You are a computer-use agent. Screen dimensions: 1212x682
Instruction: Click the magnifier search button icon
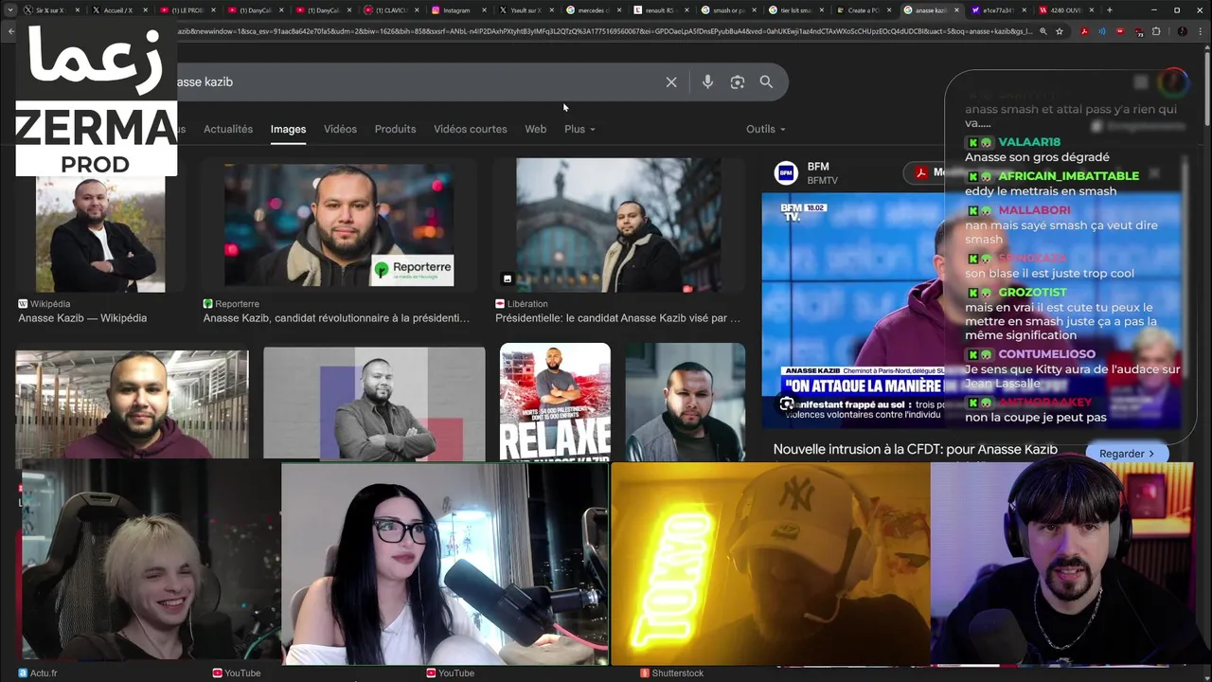coord(766,82)
